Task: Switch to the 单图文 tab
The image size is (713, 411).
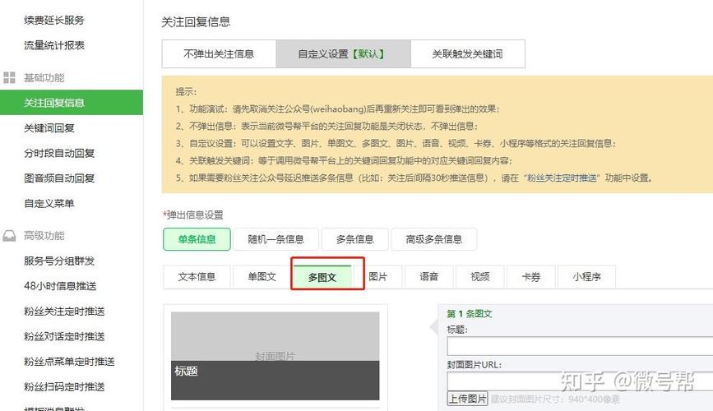Action: (x=262, y=276)
